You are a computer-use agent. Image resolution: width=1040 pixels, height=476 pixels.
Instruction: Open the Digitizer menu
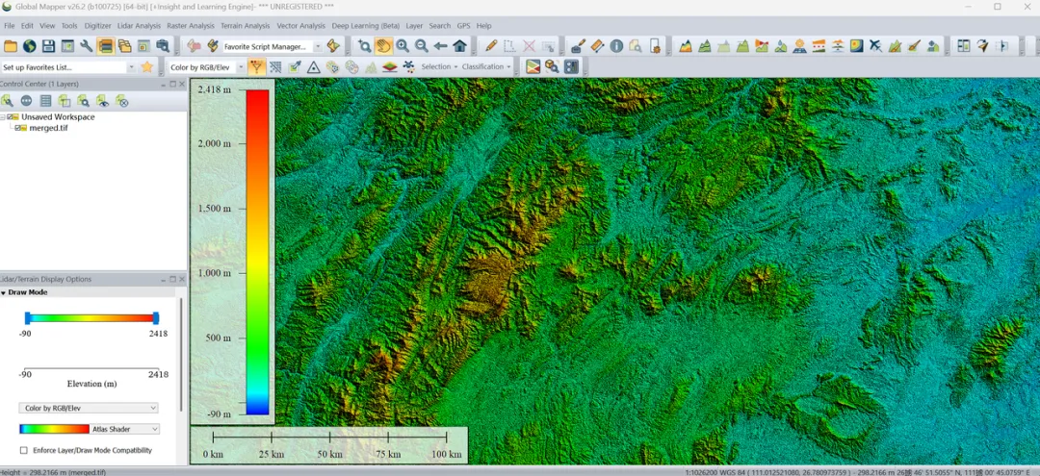(97, 26)
